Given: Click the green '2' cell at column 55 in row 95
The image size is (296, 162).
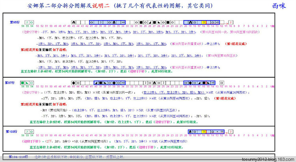Looking at the screenshot, I should tap(27, 22).
